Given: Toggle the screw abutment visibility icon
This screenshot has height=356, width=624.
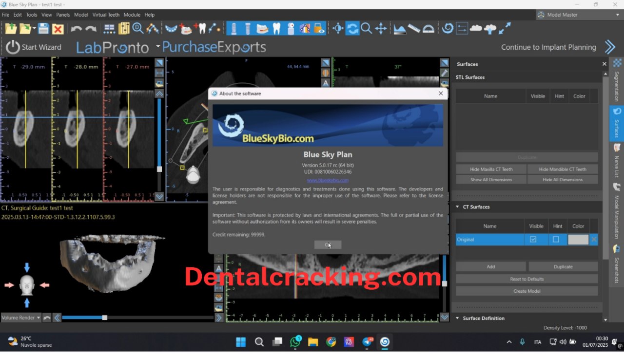Looking at the screenshot, I should pos(248,28).
